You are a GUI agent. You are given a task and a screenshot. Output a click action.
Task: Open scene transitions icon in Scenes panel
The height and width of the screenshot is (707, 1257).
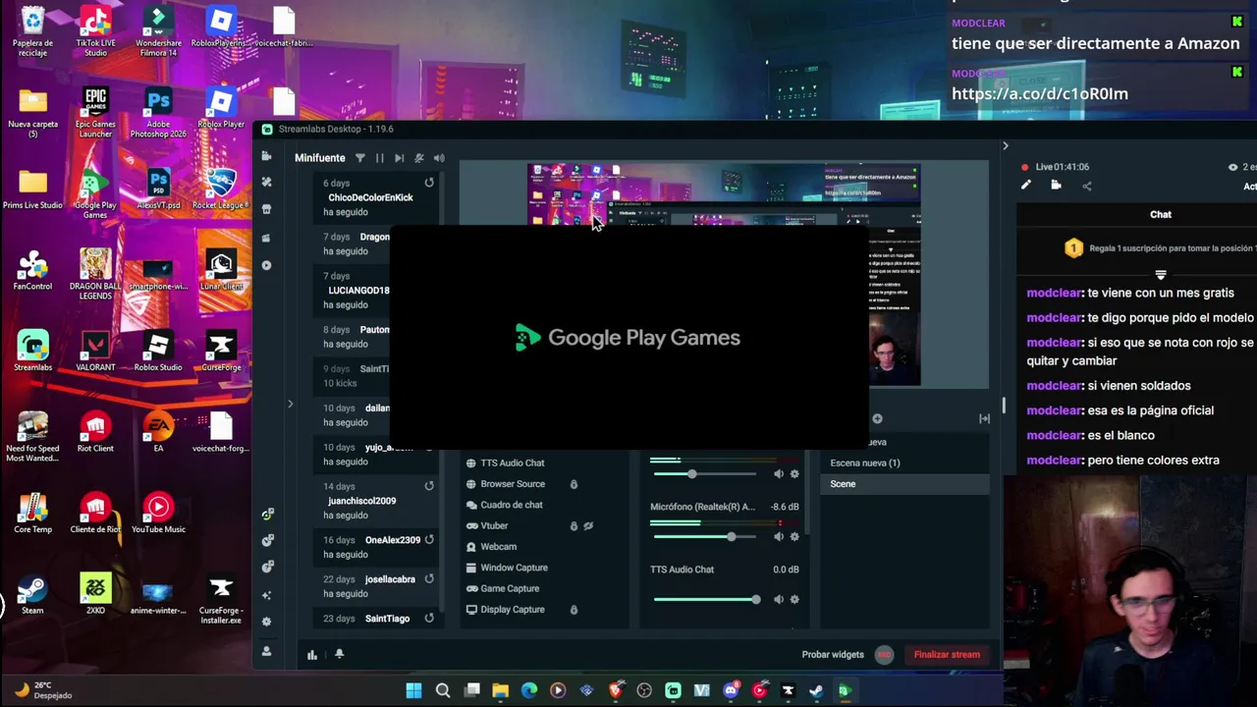coord(984,419)
